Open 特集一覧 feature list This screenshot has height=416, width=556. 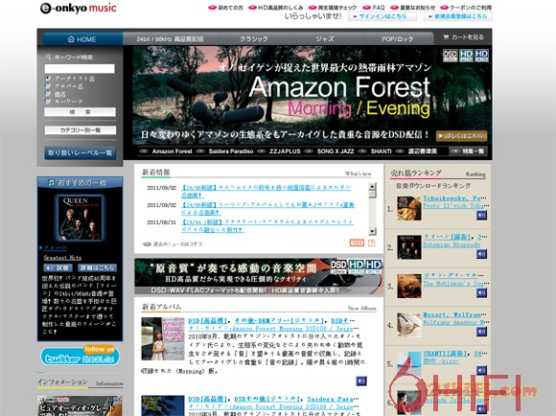(468, 151)
